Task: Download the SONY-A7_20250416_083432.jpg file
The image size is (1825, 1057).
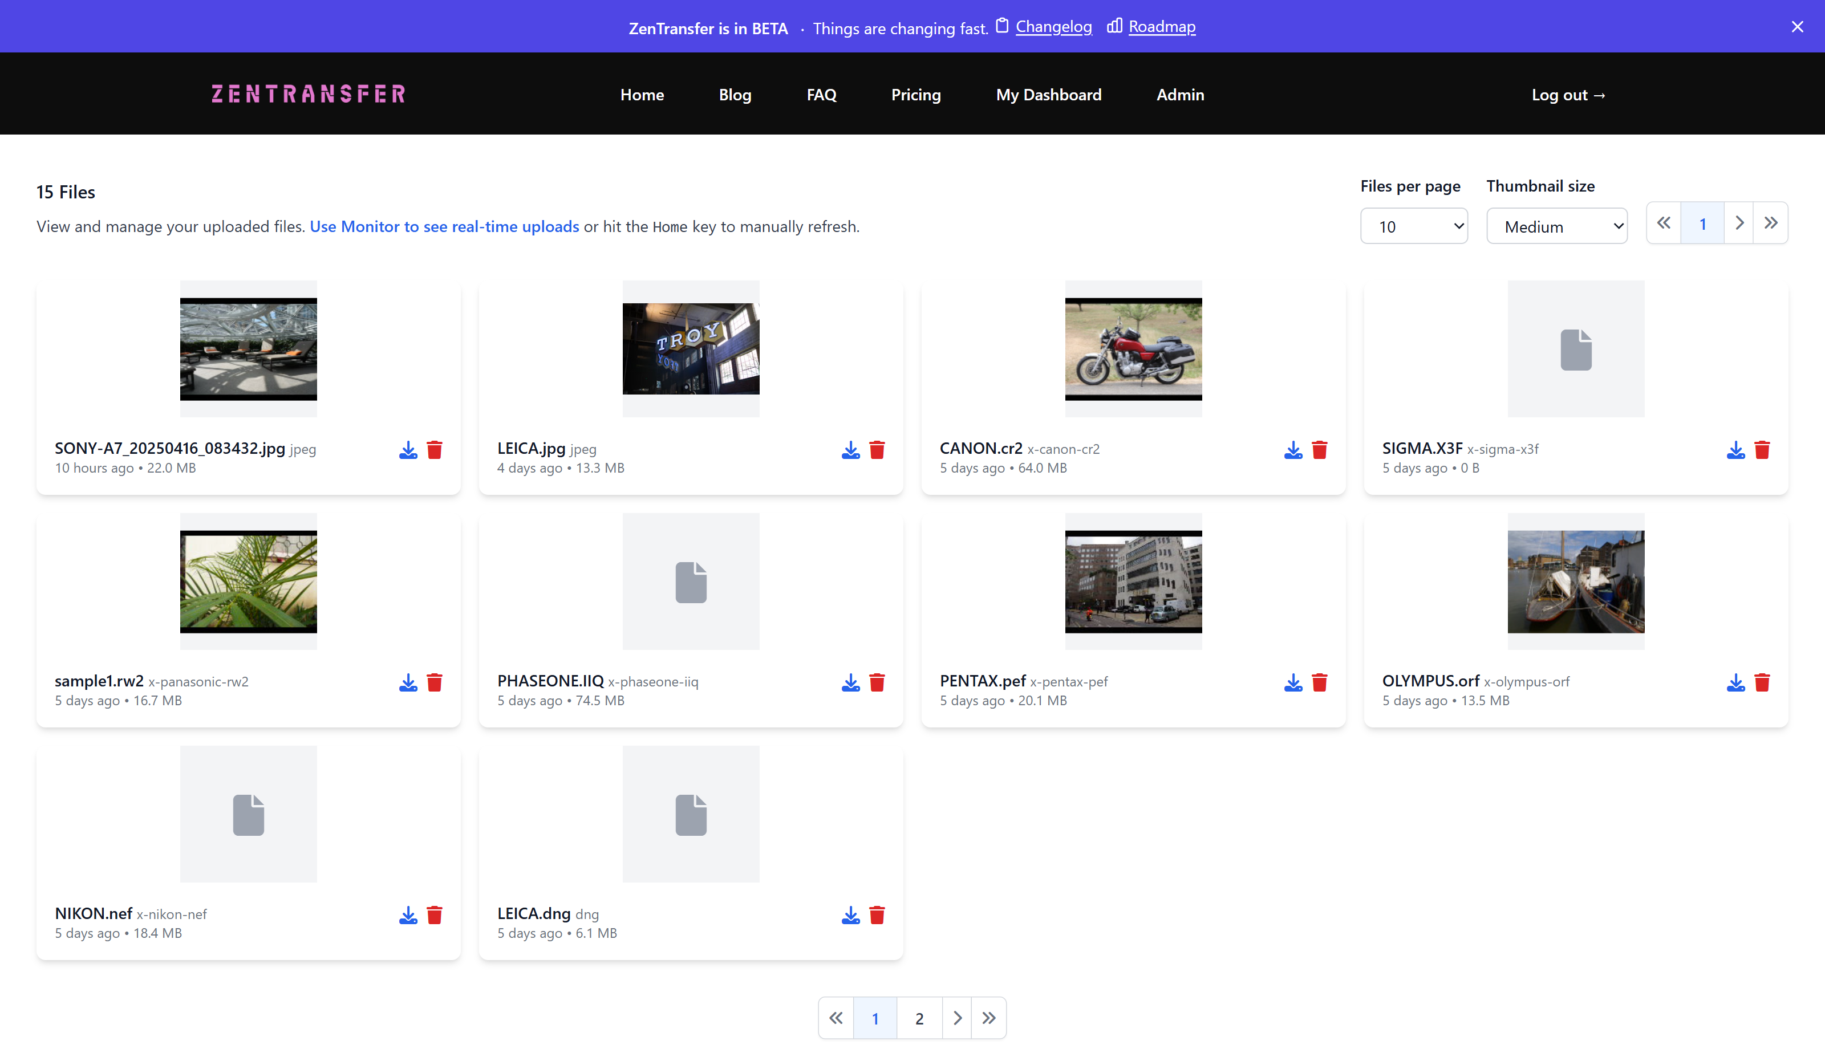Action: coord(408,450)
